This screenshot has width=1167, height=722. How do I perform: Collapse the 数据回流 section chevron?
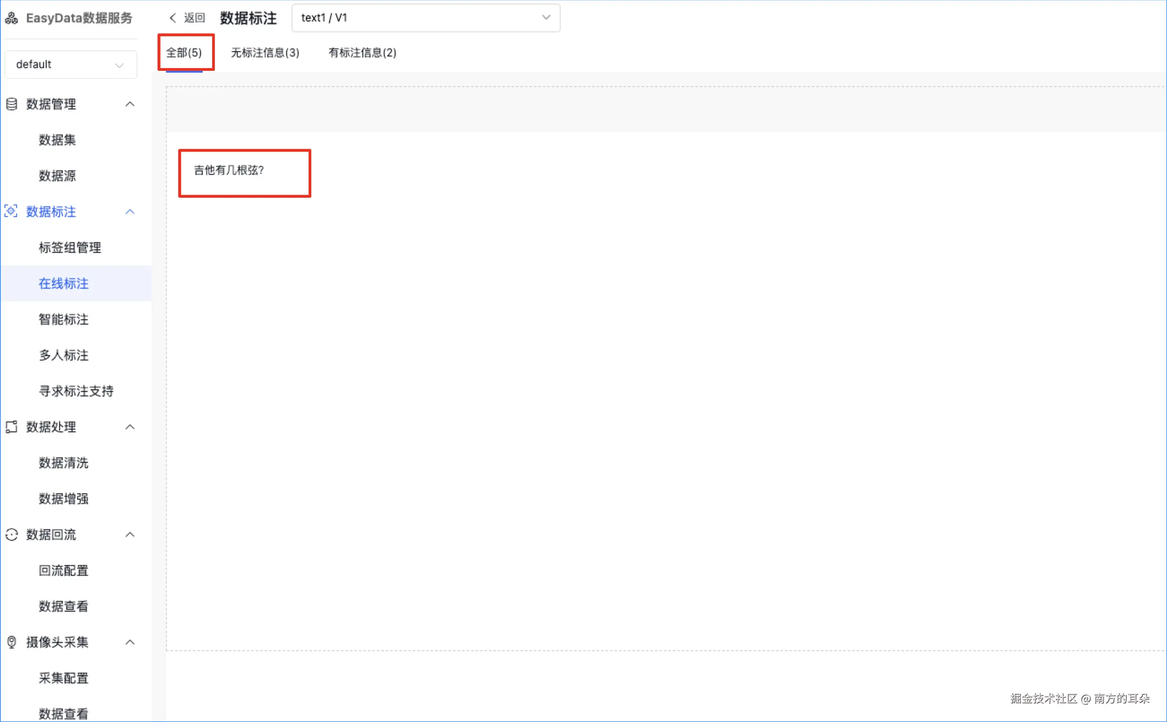pos(130,535)
